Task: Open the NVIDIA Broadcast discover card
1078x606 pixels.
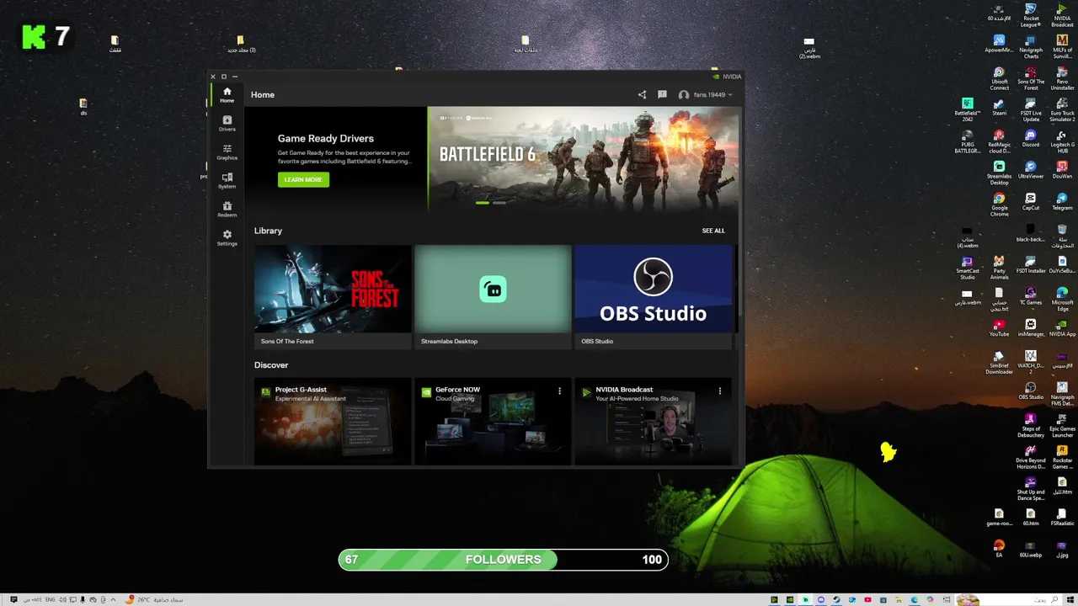Action: (654, 421)
